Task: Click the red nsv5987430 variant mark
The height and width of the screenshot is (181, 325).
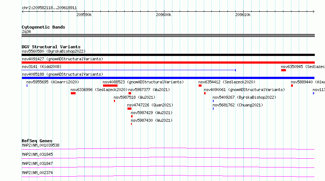Action: [x=131, y=124]
